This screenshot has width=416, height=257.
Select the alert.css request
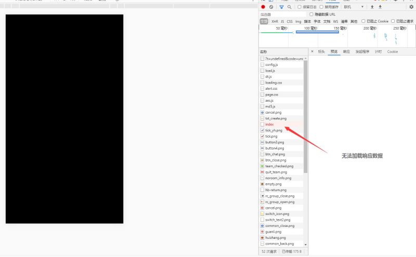[x=281, y=88]
